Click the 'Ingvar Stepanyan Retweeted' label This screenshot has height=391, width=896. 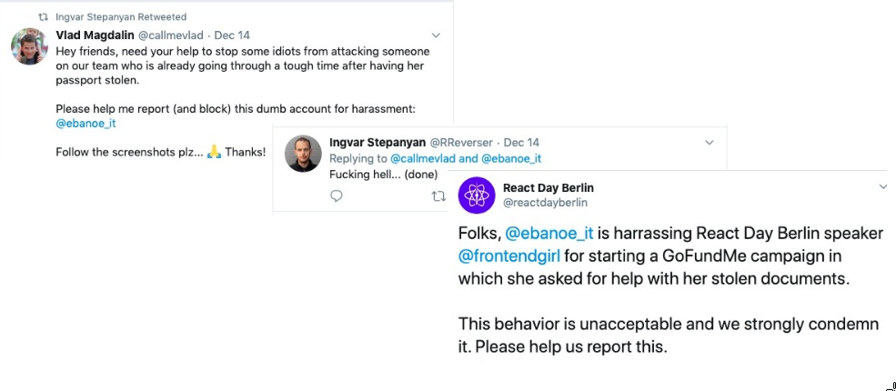pyautogui.click(x=121, y=17)
